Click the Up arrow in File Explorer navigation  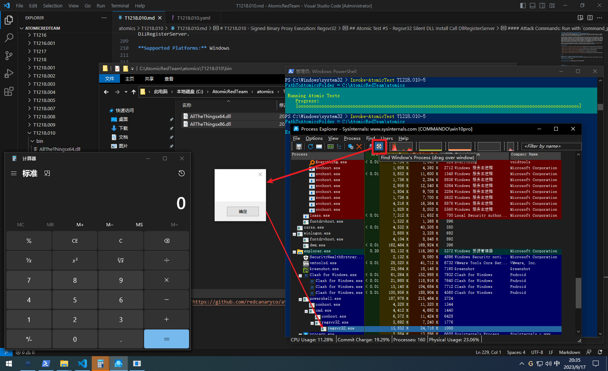(134, 92)
